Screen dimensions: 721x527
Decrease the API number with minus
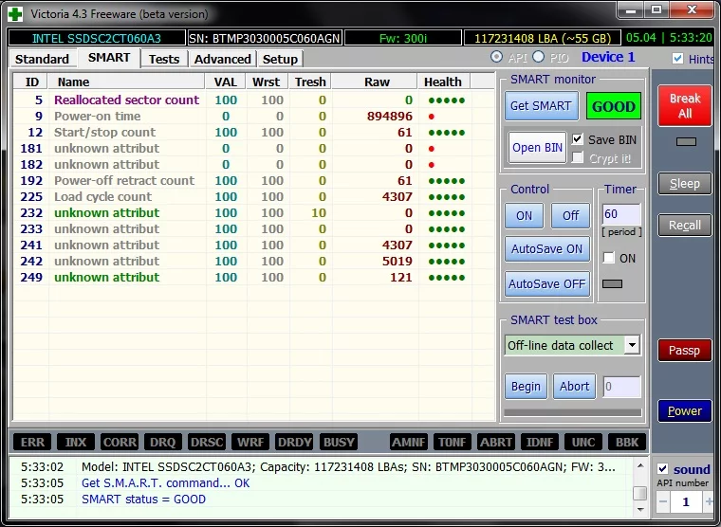click(663, 501)
